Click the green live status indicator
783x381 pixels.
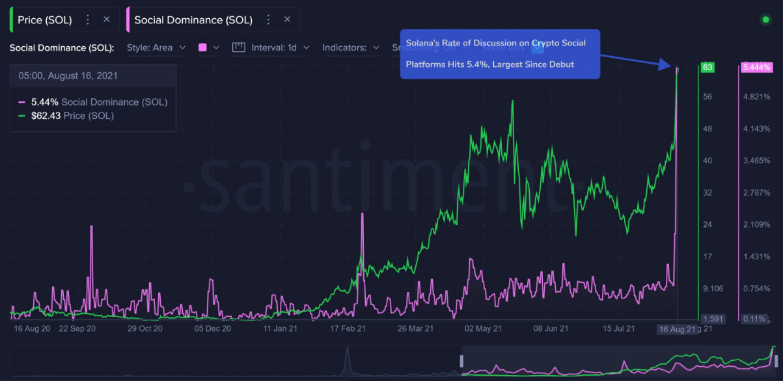tap(765, 20)
